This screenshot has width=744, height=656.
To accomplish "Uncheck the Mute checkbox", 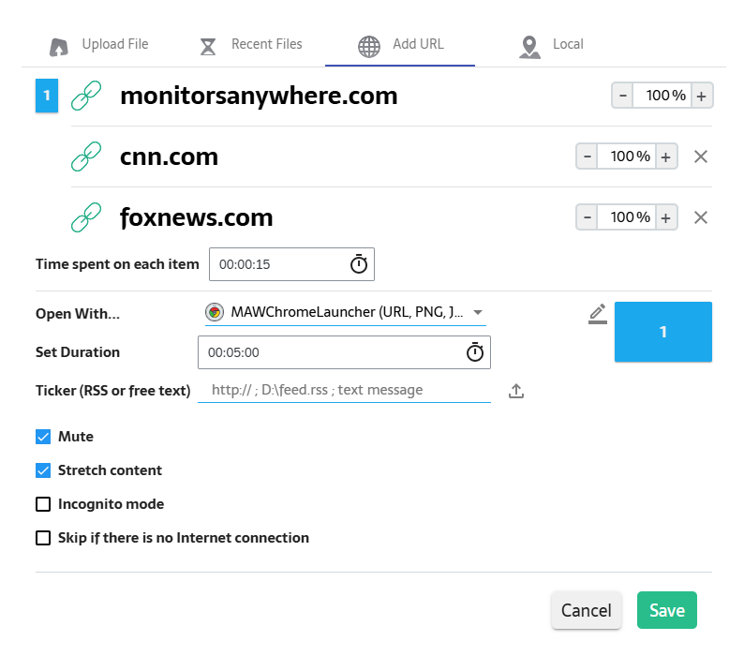I will coord(43,437).
